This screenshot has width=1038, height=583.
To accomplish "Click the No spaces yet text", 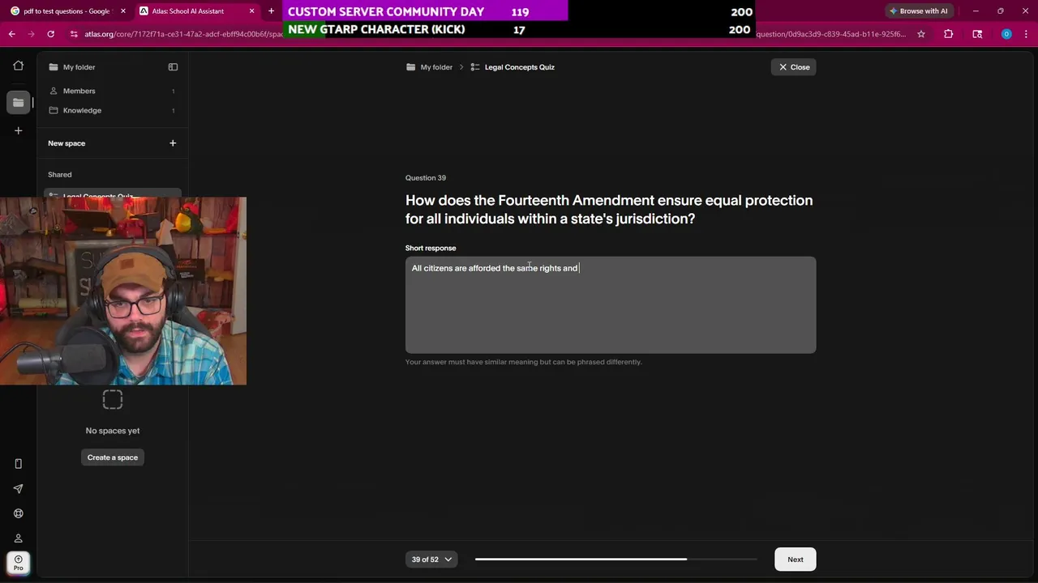I will coord(113,431).
